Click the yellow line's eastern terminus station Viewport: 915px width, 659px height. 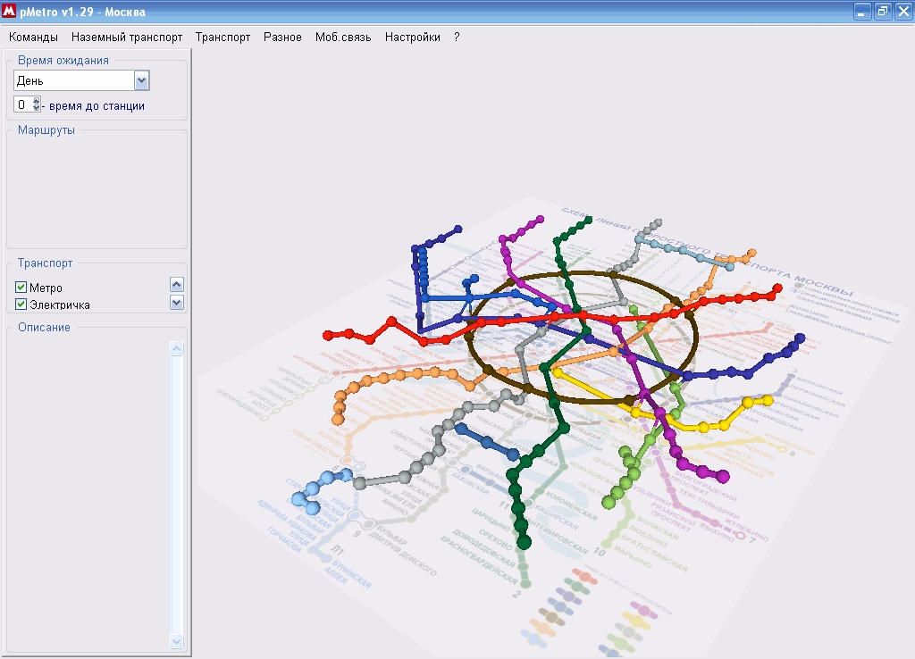pyautogui.click(x=768, y=400)
